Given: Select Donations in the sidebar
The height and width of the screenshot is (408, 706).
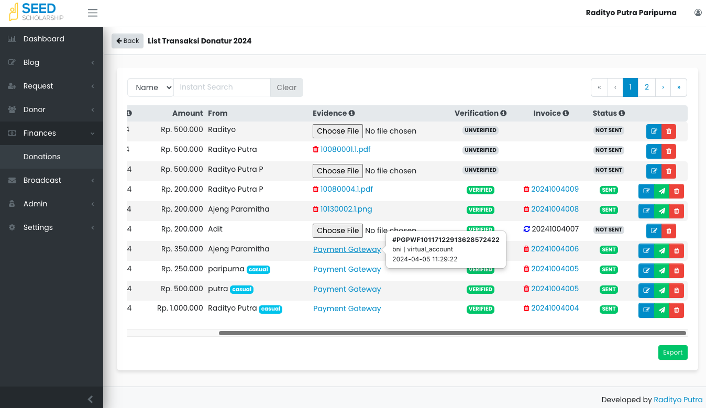Looking at the screenshot, I should 51,157.
